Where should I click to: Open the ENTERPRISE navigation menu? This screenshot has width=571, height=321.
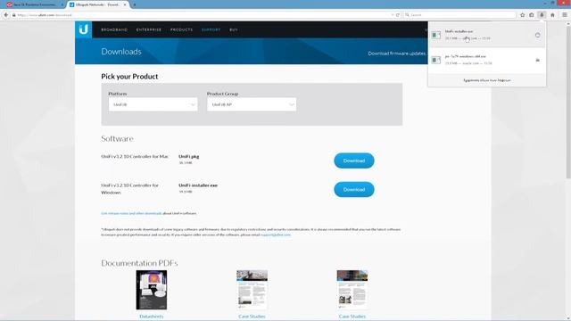pyautogui.click(x=149, y=29)
